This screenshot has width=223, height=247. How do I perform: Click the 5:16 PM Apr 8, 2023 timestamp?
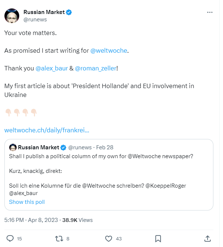[31, 220]
